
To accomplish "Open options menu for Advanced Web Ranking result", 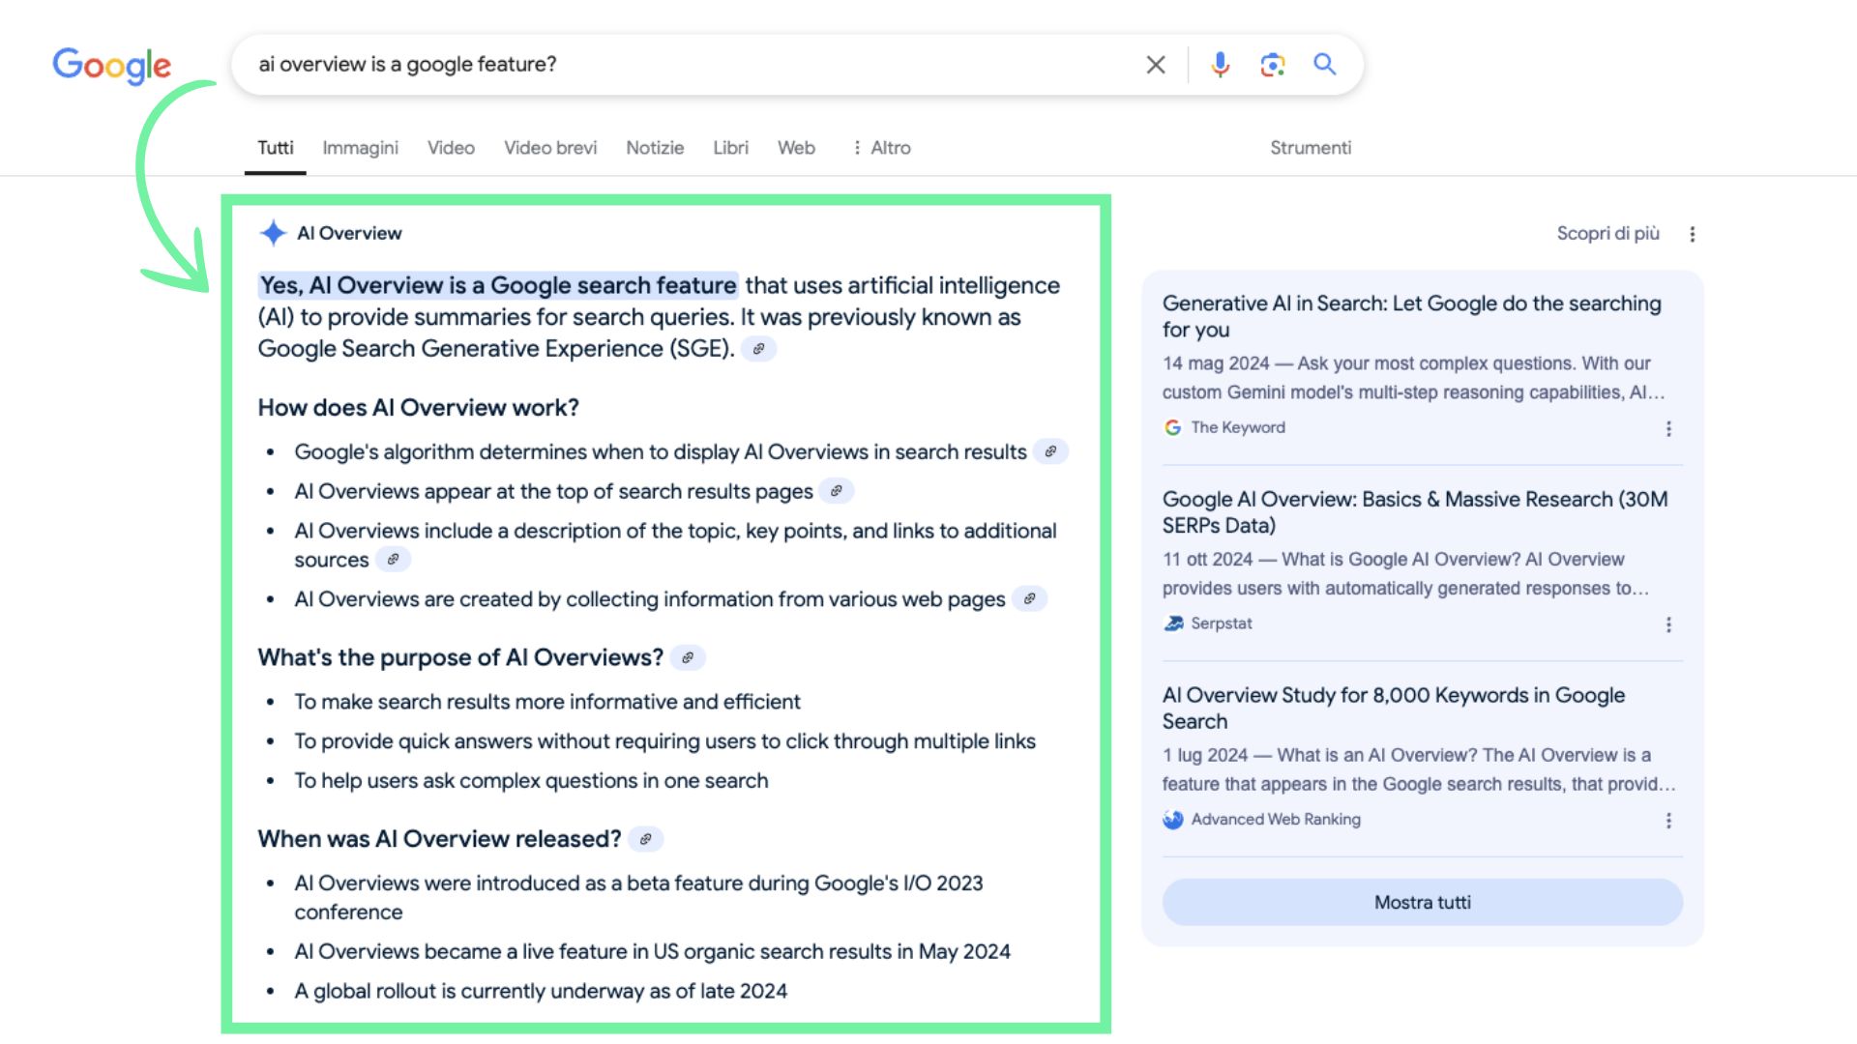I will (x=1668, y=821).
